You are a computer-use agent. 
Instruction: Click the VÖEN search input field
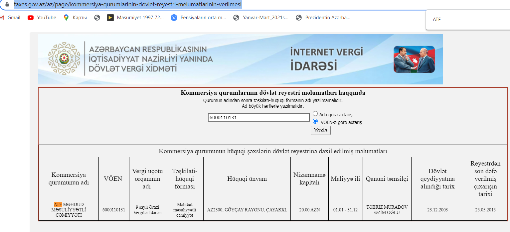tap(259, 117)
